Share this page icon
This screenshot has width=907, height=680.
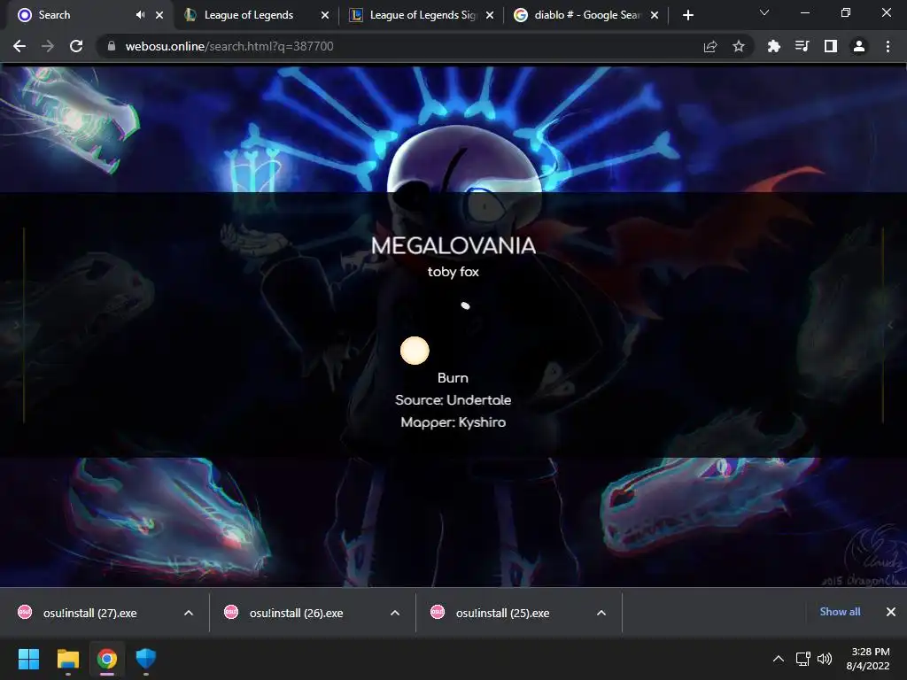710,46
